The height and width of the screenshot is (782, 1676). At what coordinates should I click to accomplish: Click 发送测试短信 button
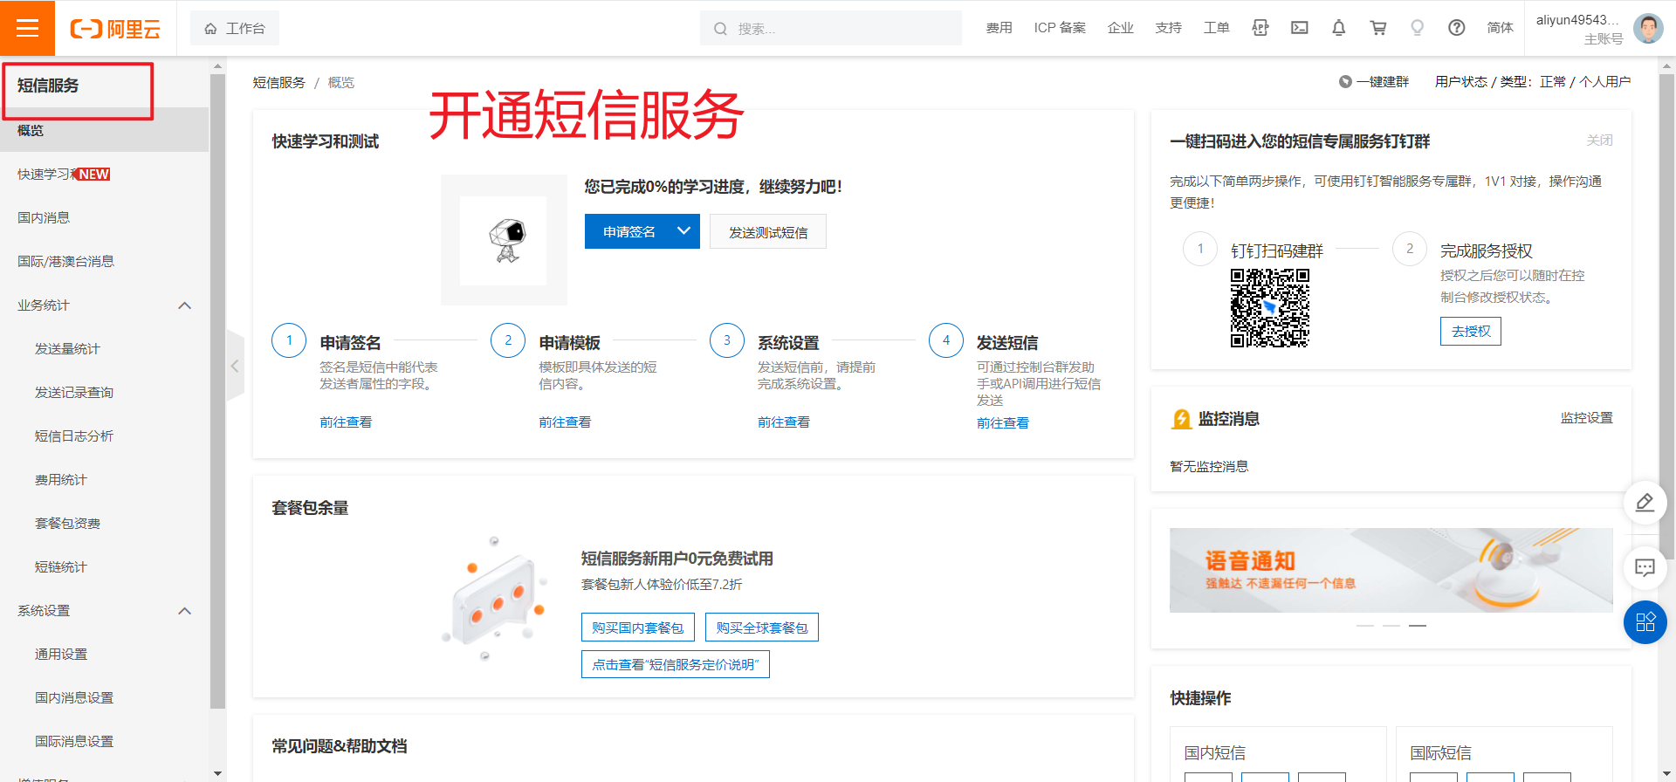click(x=768, y=232)
